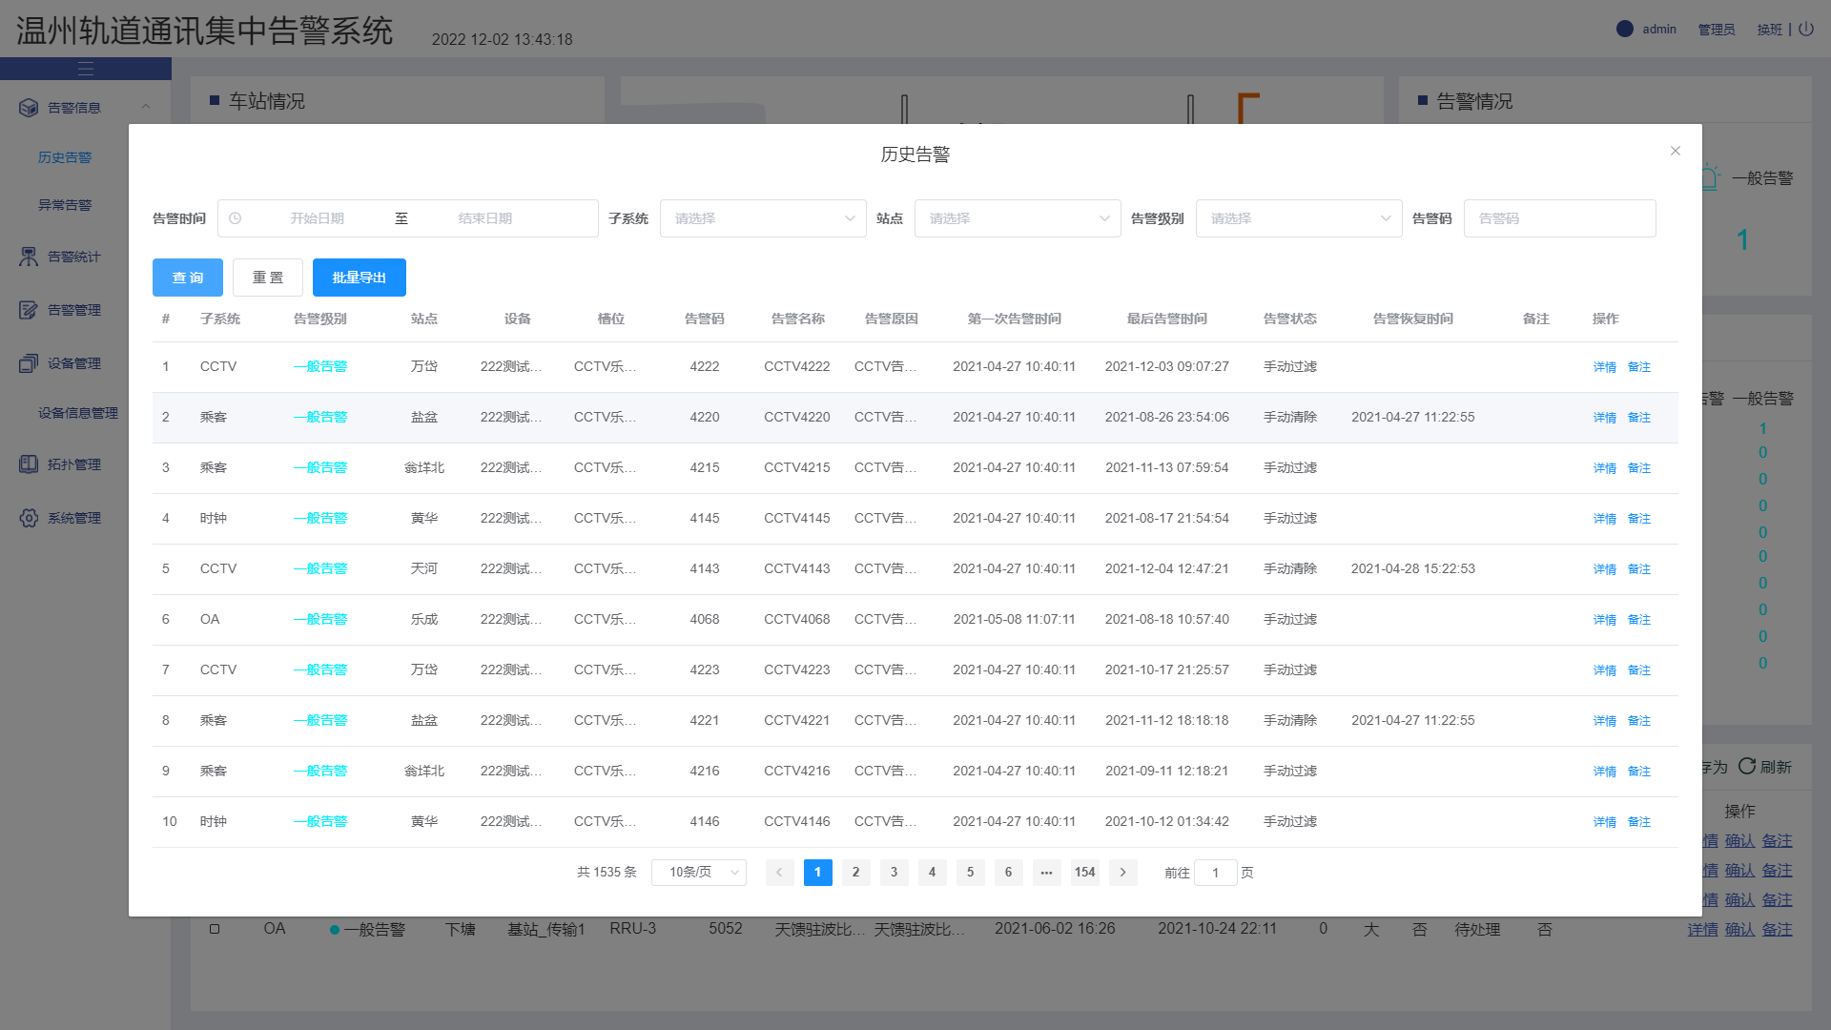Select 拓扑管理 menu item

[x=74, y=464]
